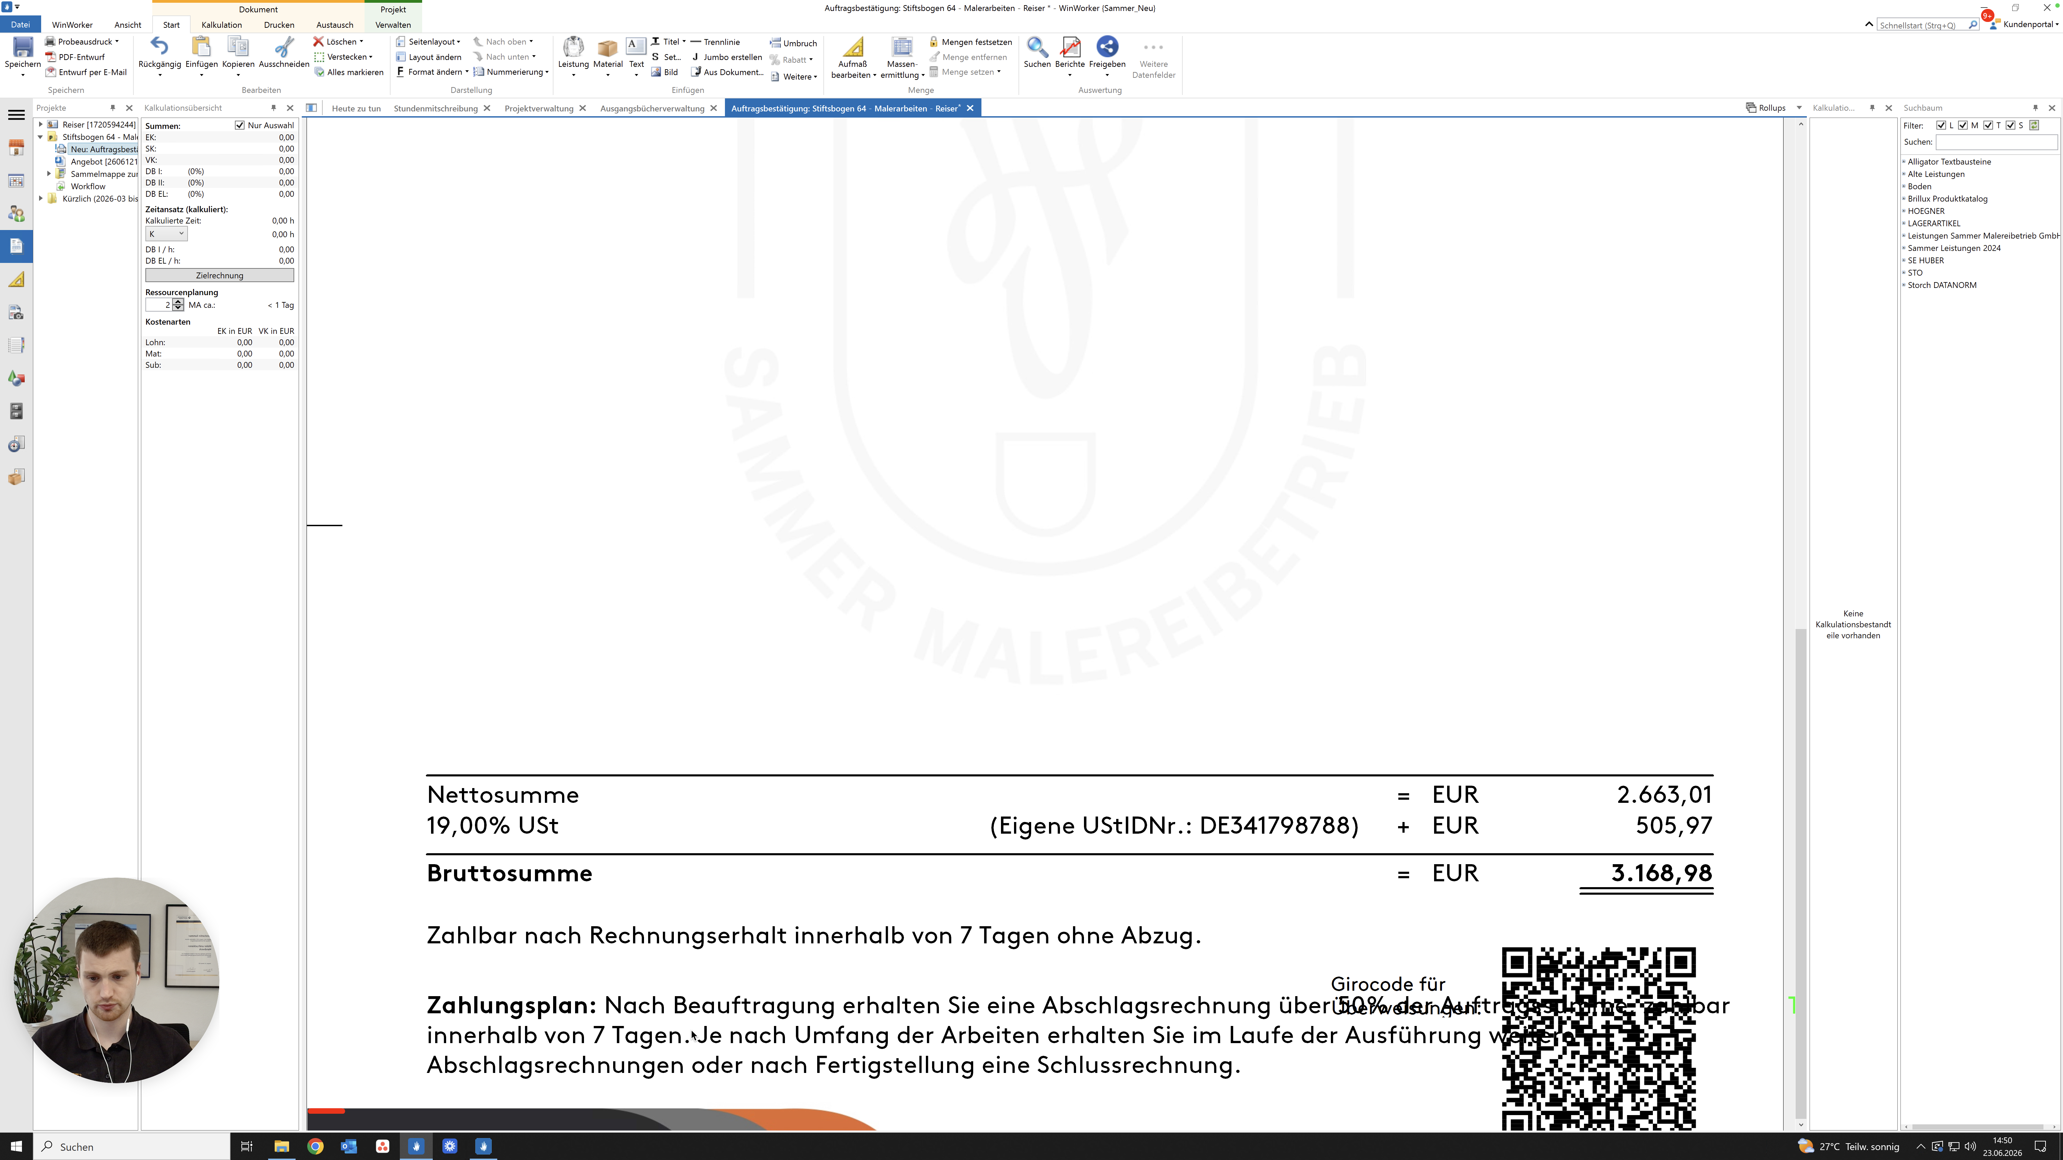Open Massenermittlung
This screenshot has width=2063, height=1160.
pos(902,58)
